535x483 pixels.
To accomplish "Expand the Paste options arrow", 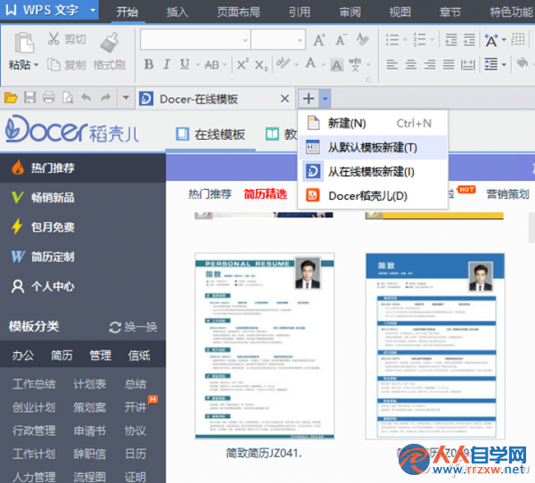I will click(x=37, y=64).
